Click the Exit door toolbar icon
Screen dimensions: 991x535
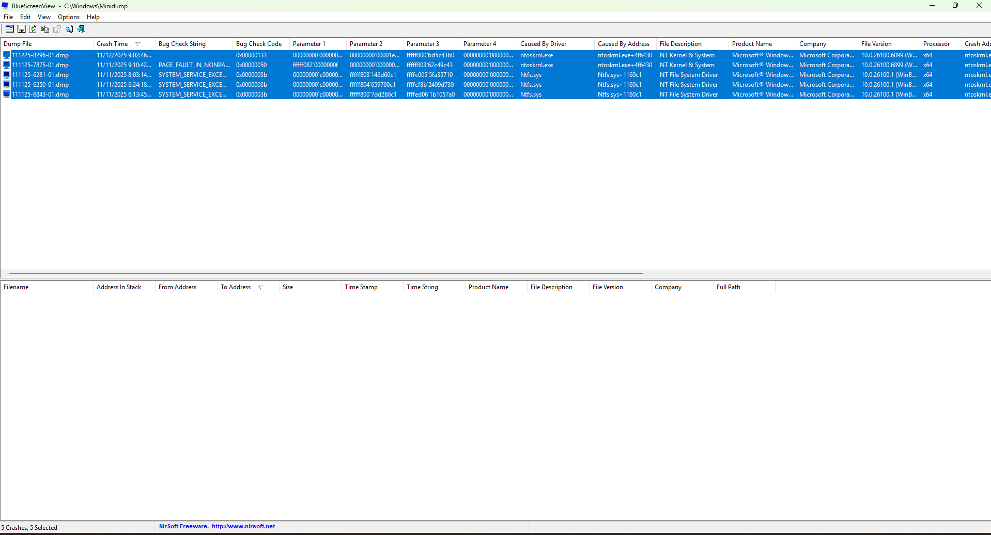(81, 29)
